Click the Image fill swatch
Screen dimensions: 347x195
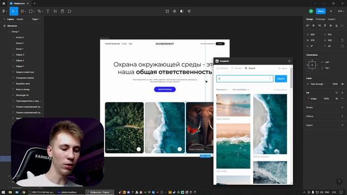pyautogui.click(x=308, y=99)
